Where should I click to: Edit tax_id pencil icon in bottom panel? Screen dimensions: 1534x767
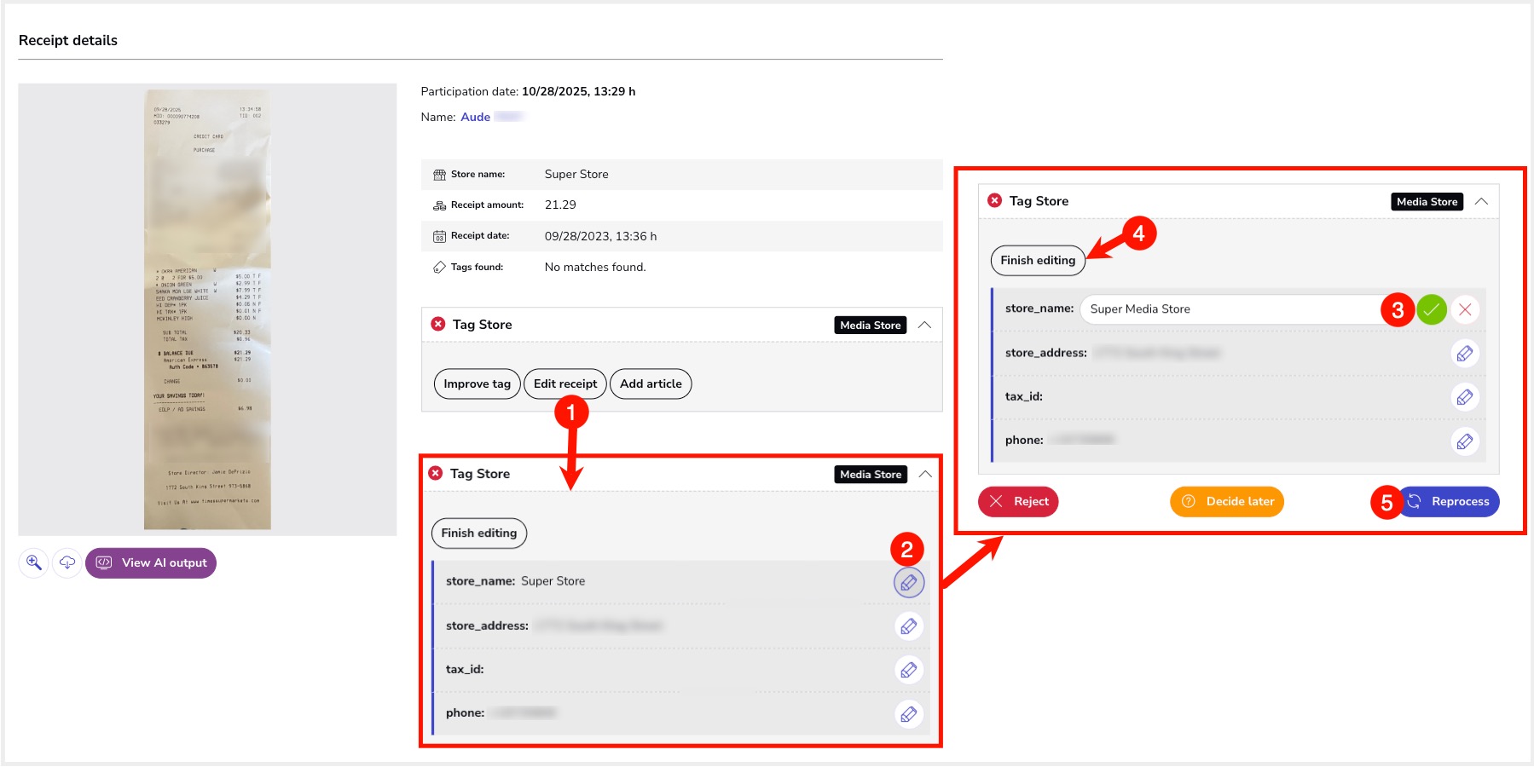[x=908, y=670]
